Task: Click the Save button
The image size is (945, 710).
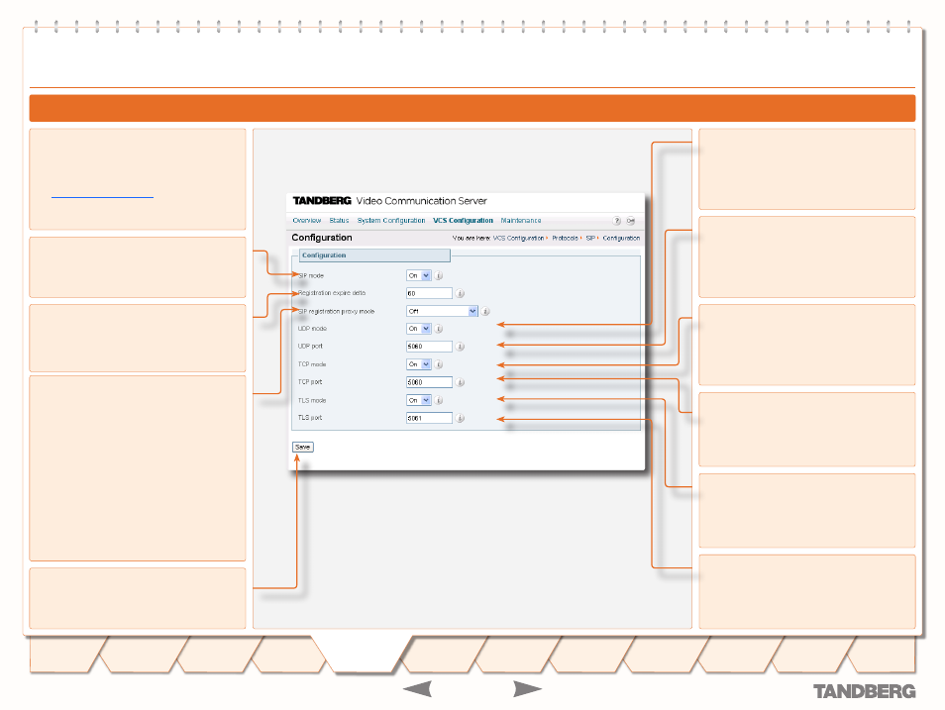Action: click(x=302, y=447)
